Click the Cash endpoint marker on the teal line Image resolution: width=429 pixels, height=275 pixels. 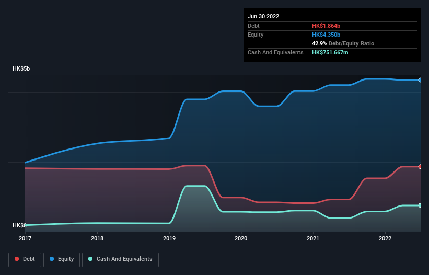pos(420,205)
